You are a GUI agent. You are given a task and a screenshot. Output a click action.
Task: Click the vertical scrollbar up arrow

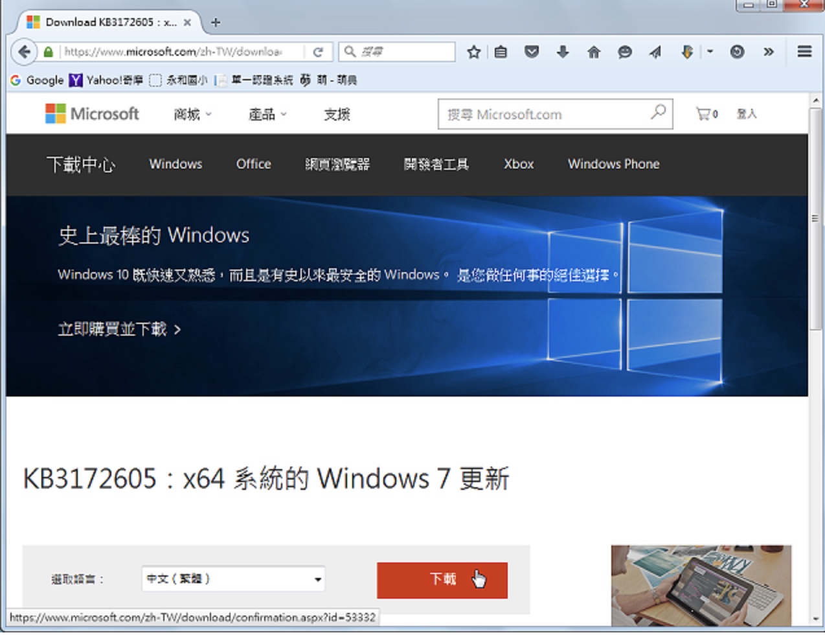816,101
